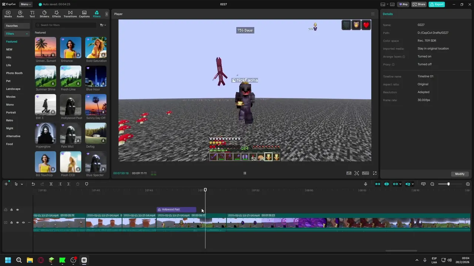474x266 pixels.
Task: Start voiceover recording microphone
Action: tap(365, 184)
